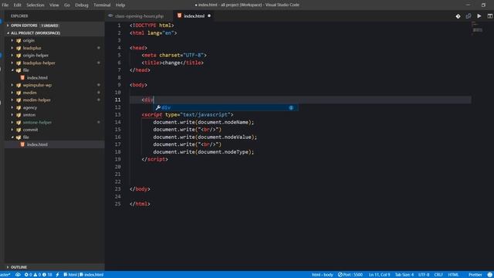Open the Edit menu
This screenshot has width=494, height=278.
(17, 5)
